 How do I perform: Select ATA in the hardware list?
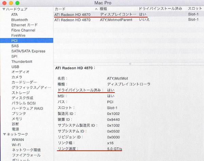tap(15, 15)
